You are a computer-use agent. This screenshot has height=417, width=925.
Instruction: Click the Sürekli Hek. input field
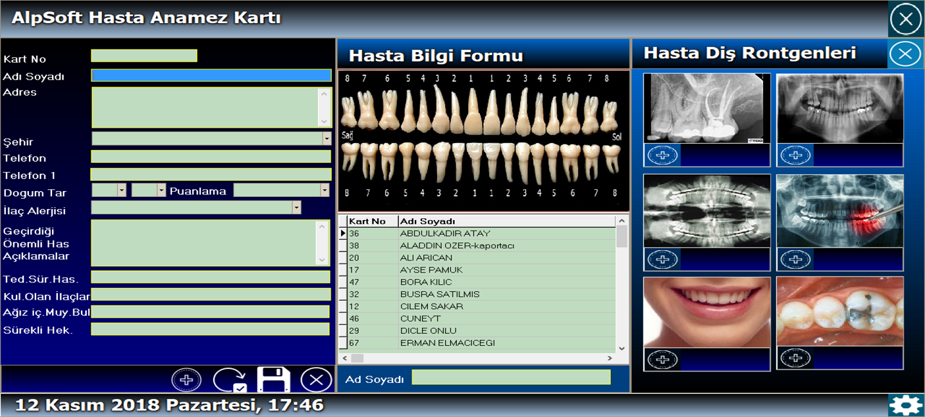click(x=211, y=329)
